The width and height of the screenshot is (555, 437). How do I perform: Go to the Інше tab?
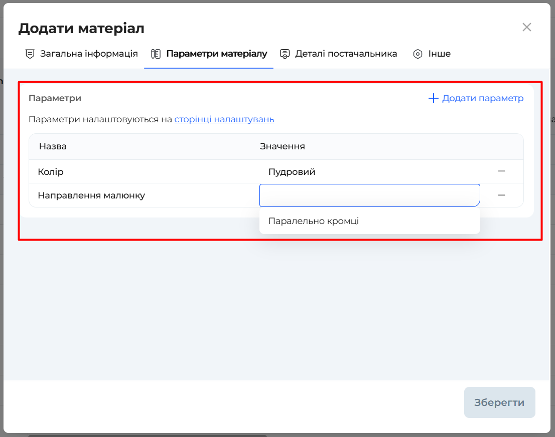click(x=439, y=54)
